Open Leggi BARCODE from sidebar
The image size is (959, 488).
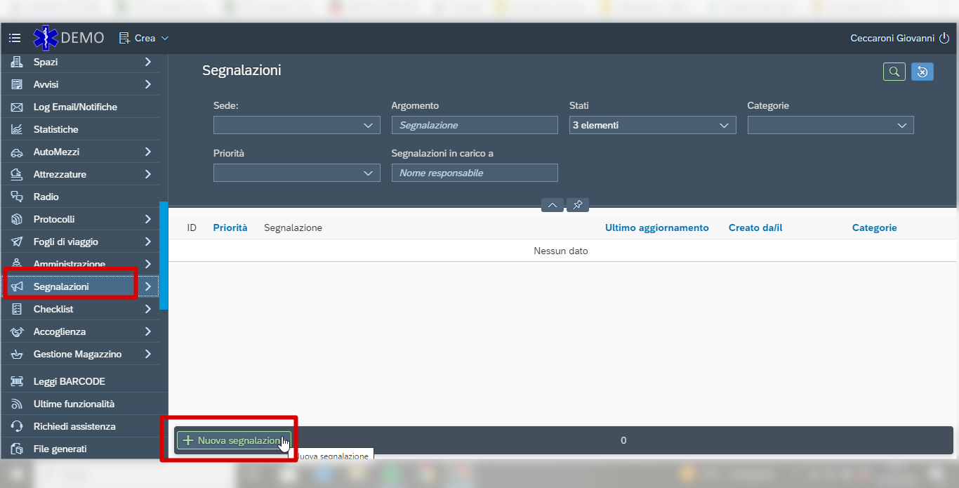click(x=84, y=381)
